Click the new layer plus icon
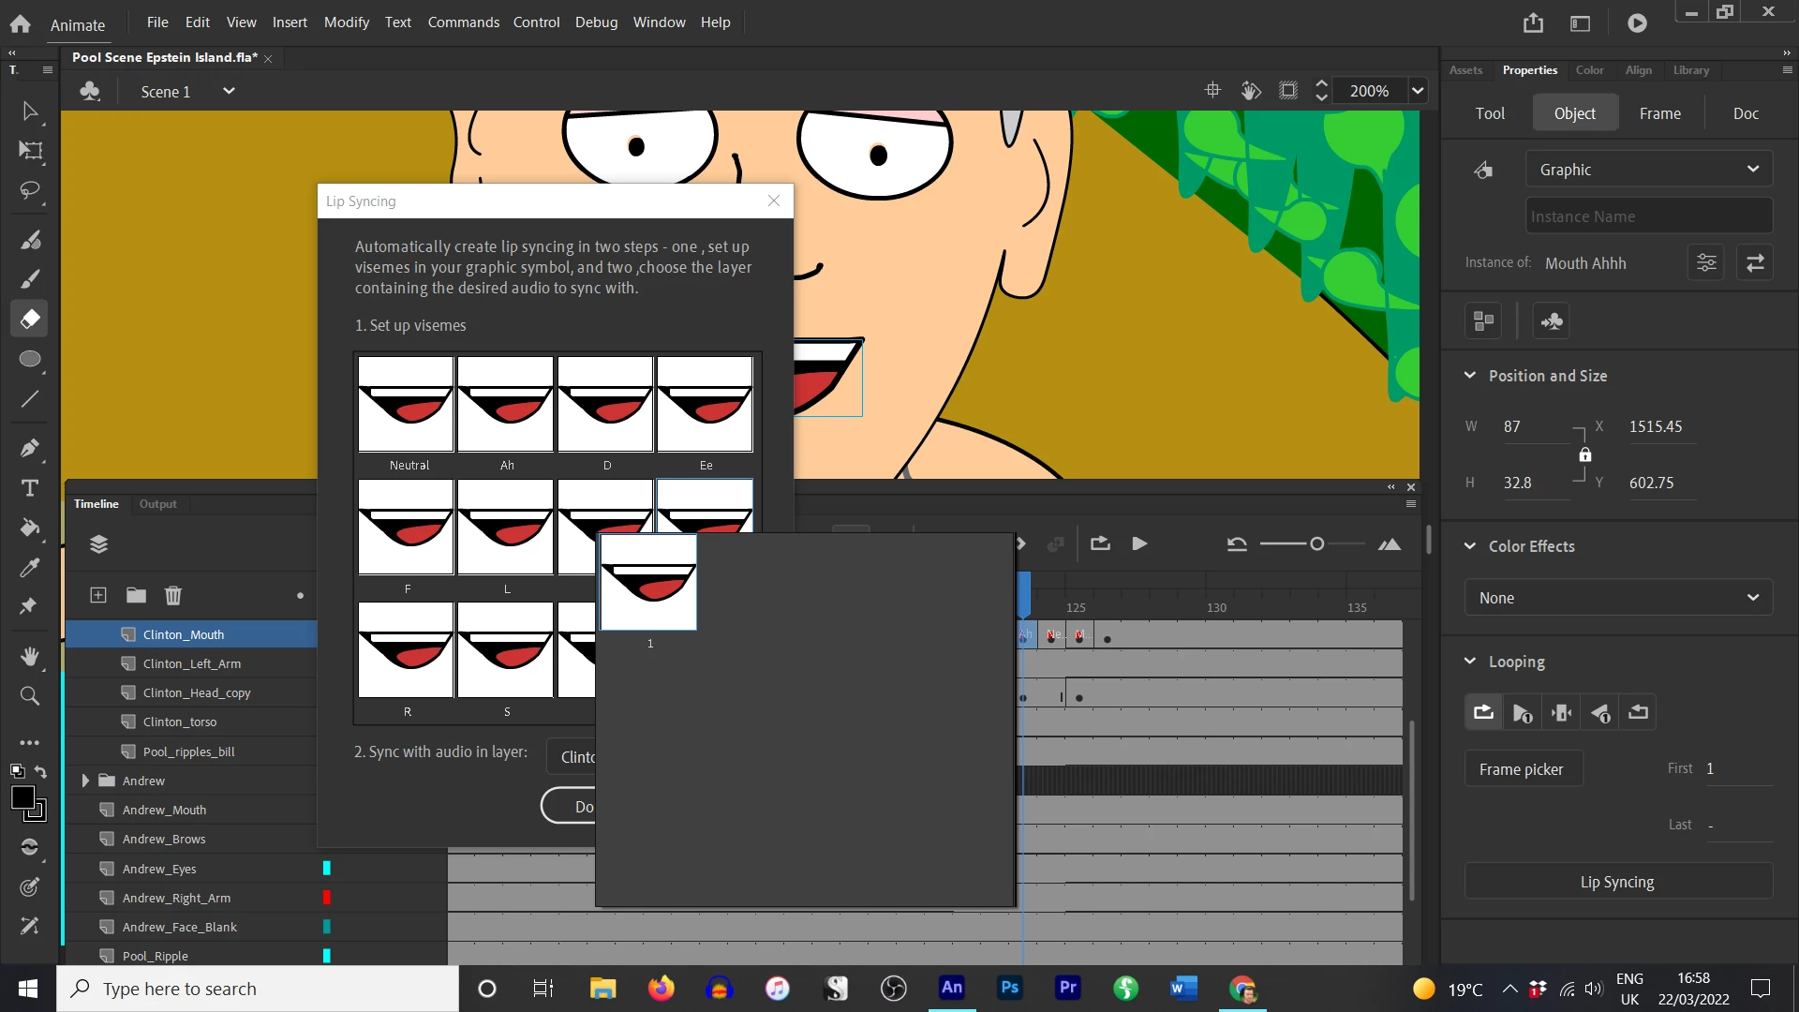This screenshot has width=1799, height=1012. pos(98,595)
